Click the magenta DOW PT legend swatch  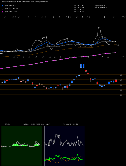pyautogui.click(x=3, y=12)
